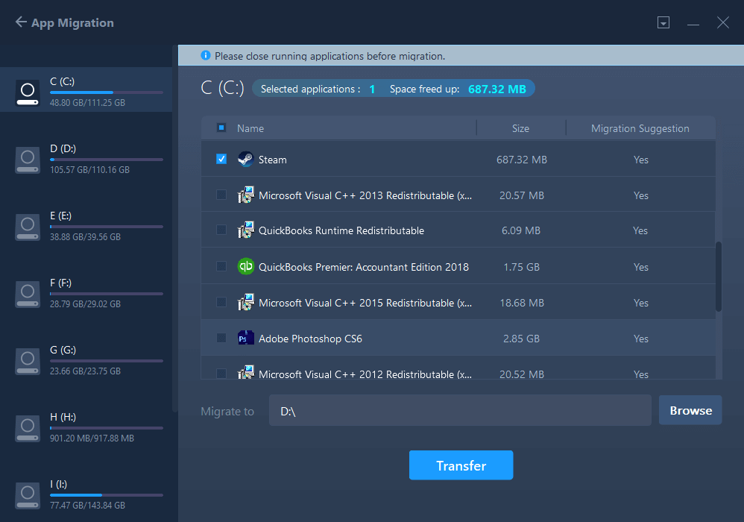Uncheck the Steam checkbox

tap(221, 159)
